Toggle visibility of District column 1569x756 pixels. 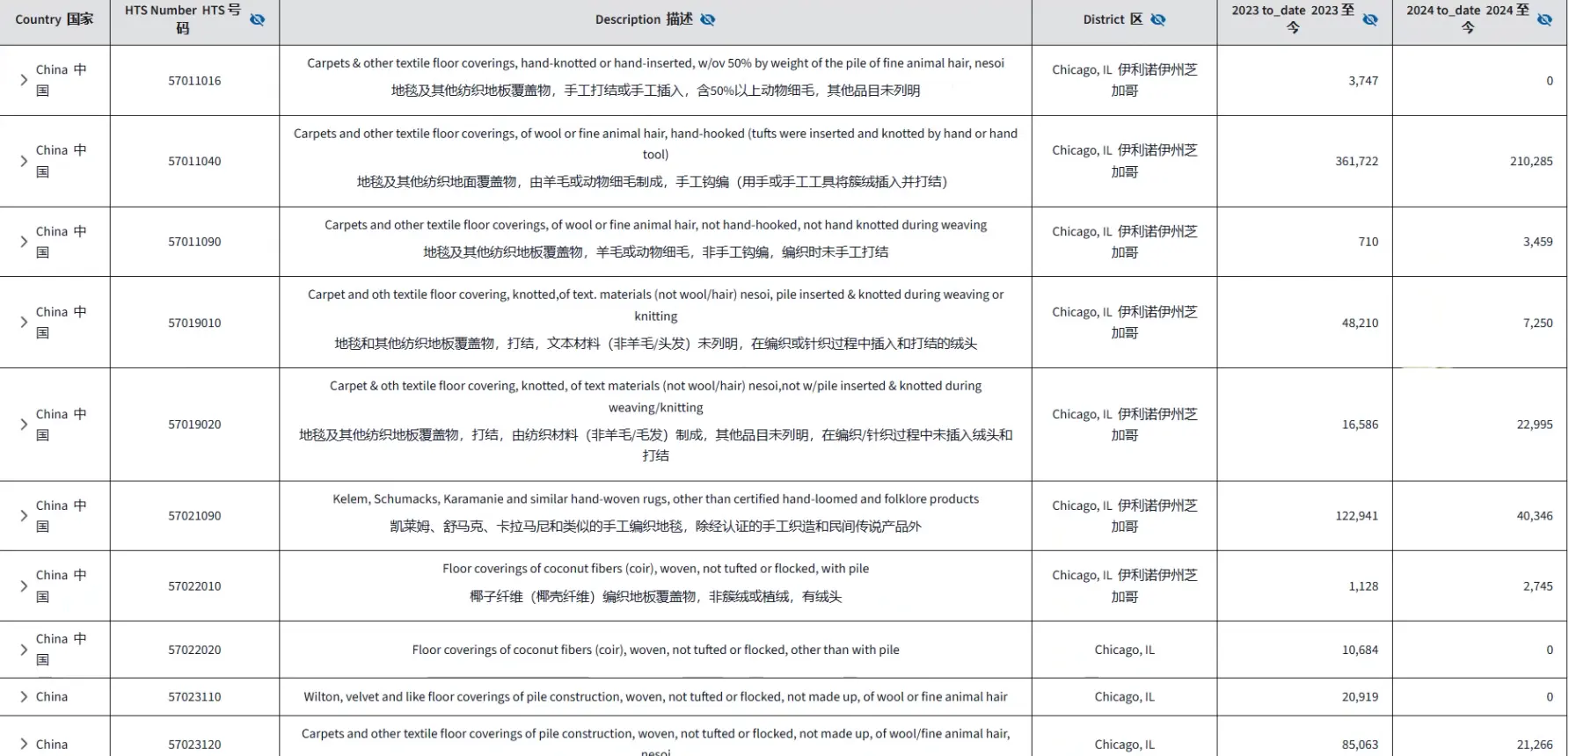(x=1158, y=19)
